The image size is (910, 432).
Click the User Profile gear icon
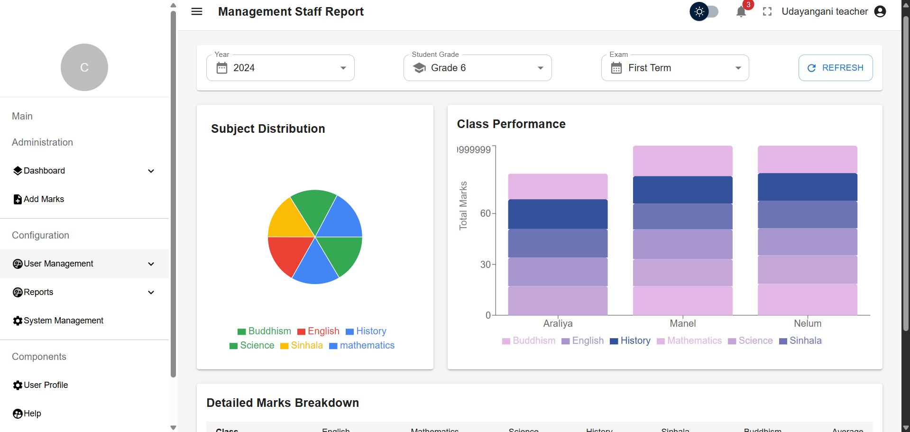coord(18,386)
